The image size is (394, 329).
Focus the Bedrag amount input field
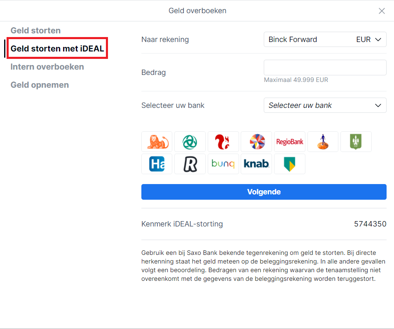tap(325, 68)
